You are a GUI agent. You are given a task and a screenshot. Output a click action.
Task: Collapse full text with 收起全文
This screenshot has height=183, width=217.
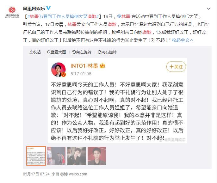(183, 40)
